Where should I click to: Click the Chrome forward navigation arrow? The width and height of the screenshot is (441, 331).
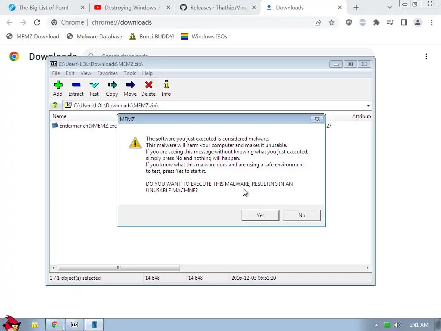coord(23,22)
